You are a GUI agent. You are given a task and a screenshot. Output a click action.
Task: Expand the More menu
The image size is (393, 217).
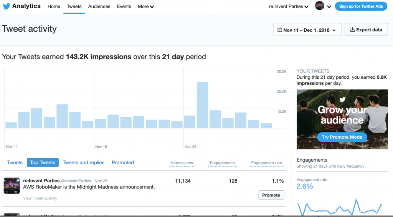coord(146,6)
